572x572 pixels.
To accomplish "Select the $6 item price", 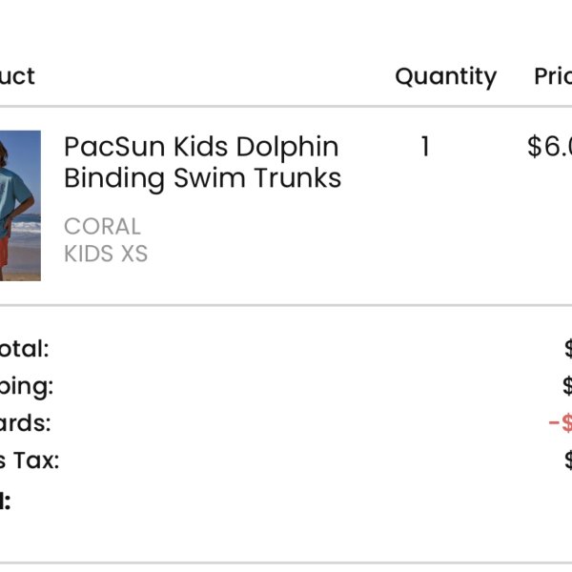I will (549, 147).
